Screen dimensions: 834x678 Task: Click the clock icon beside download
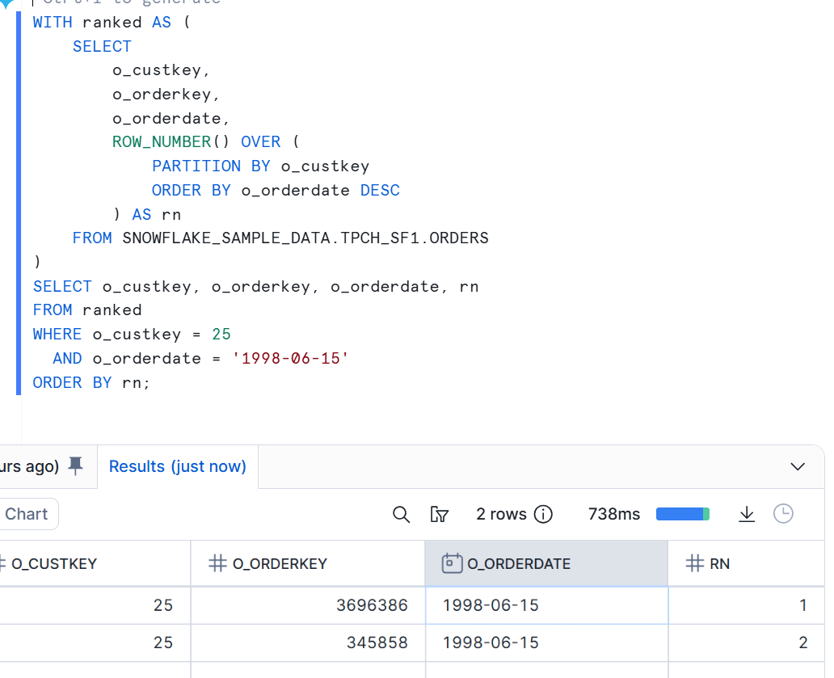tap(783, 514)
